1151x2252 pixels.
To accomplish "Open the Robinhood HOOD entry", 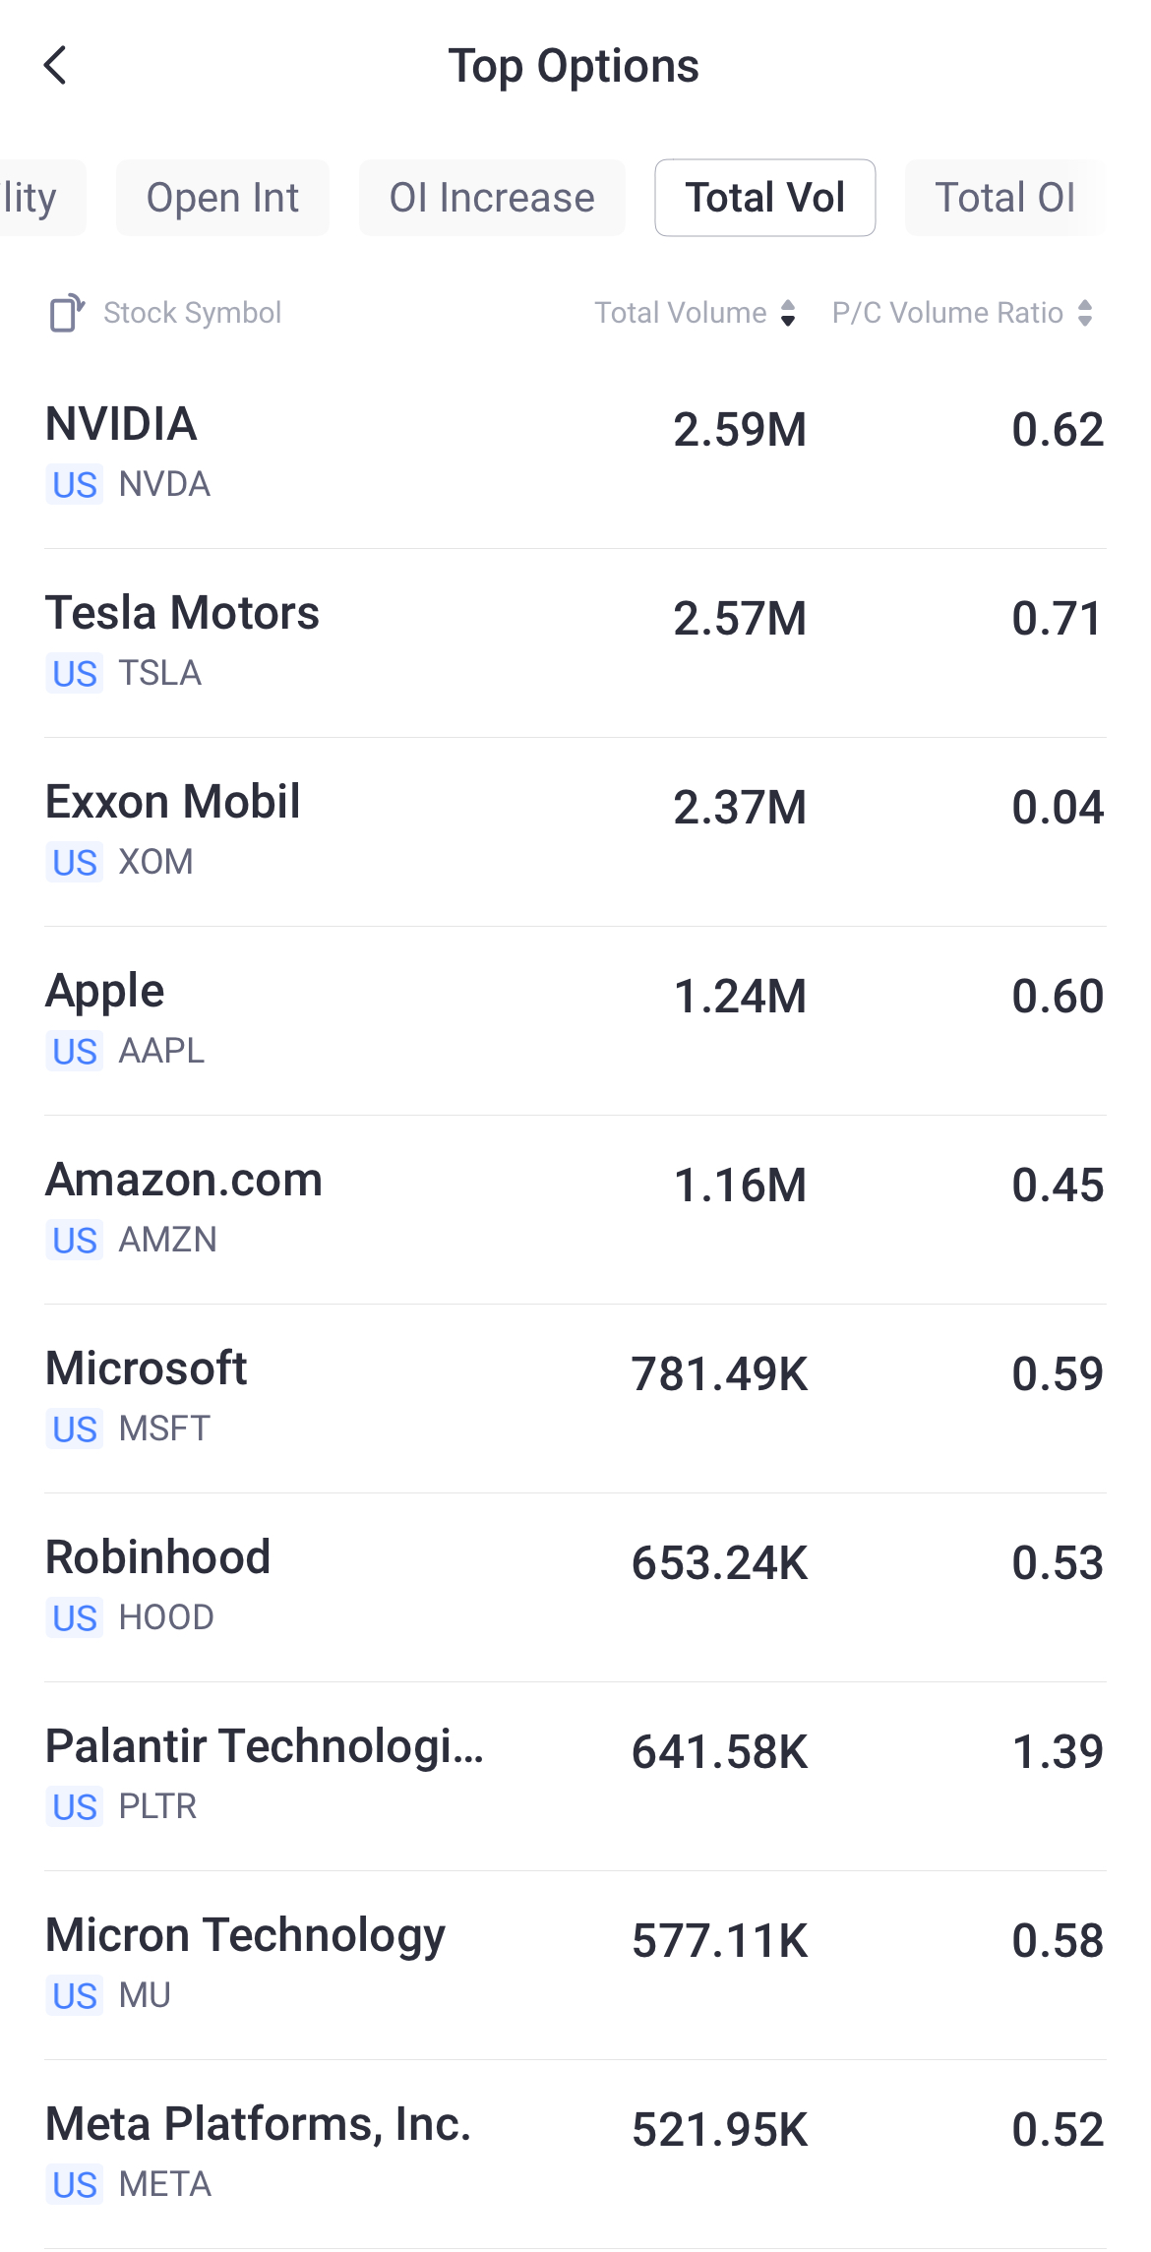I will tap(575, 1587).
